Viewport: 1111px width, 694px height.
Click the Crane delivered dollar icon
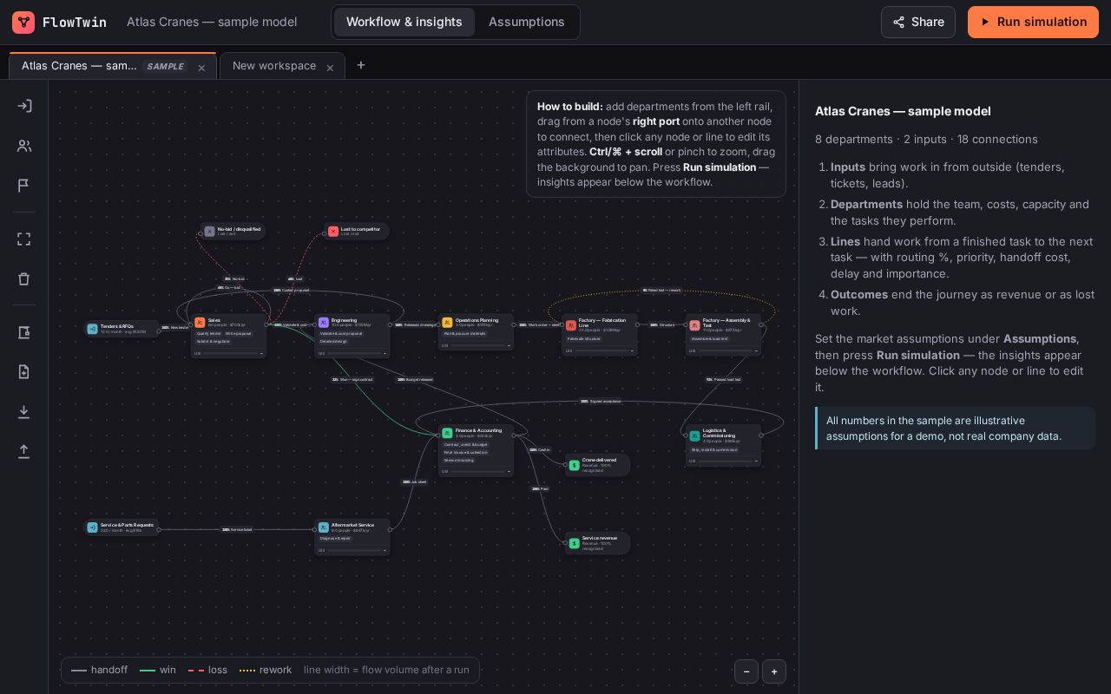pos(574,465)
